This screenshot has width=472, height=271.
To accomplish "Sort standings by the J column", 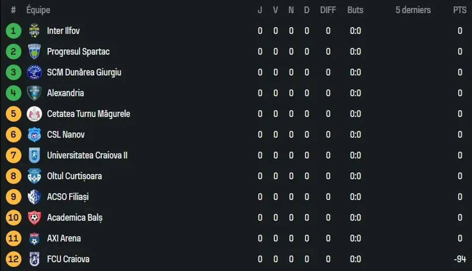I will 260,10.
